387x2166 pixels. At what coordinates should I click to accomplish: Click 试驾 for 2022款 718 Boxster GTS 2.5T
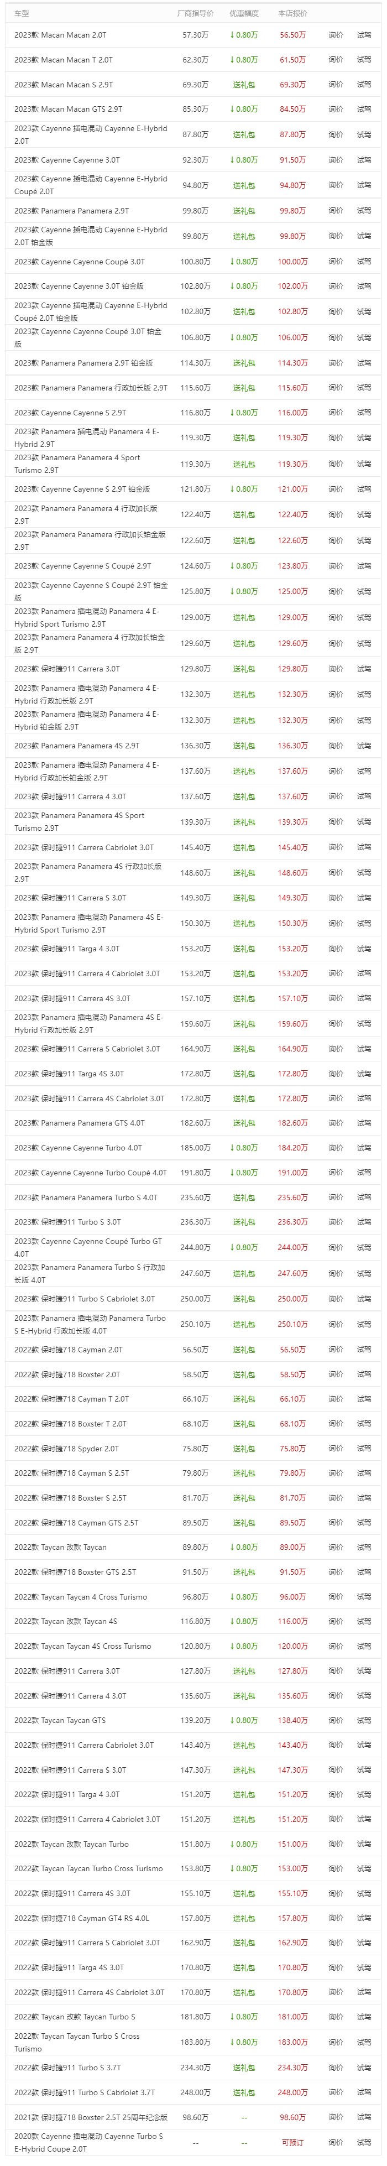[363, 1571]
